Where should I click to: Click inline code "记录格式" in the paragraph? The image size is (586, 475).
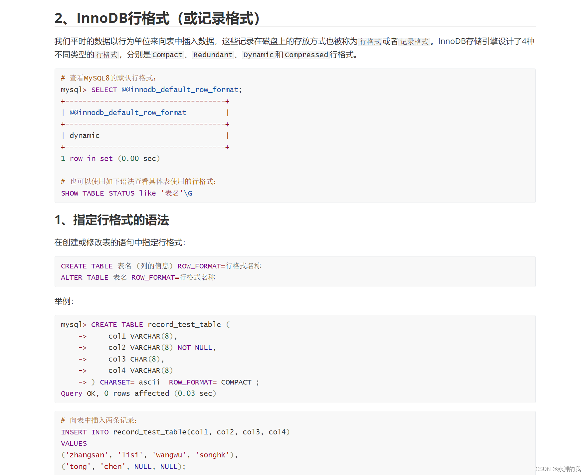(x=415, y=42)
